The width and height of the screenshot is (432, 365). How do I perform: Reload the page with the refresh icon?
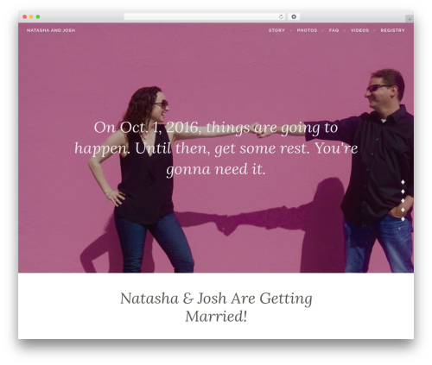(x=281, y=17)
